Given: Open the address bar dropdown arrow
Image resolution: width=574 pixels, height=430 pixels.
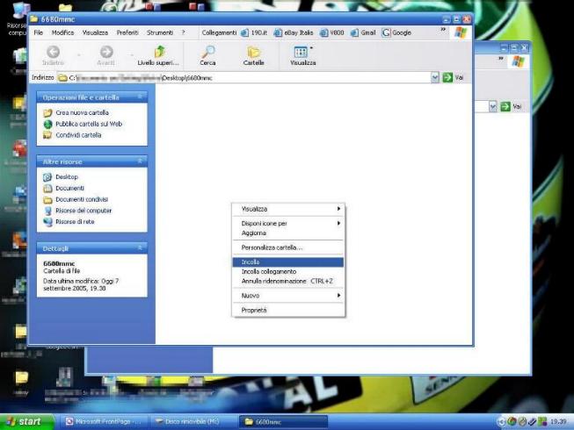Looking at the screenshot, I should (x=434, y=77).
